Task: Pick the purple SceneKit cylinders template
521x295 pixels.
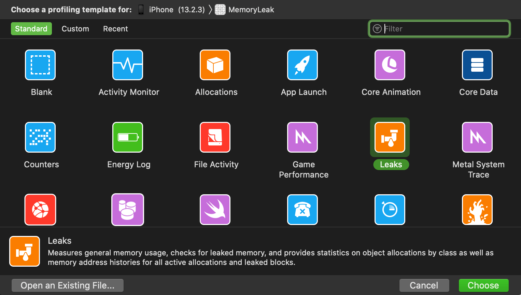Action: pyautogui.click(x=128, y=210)
